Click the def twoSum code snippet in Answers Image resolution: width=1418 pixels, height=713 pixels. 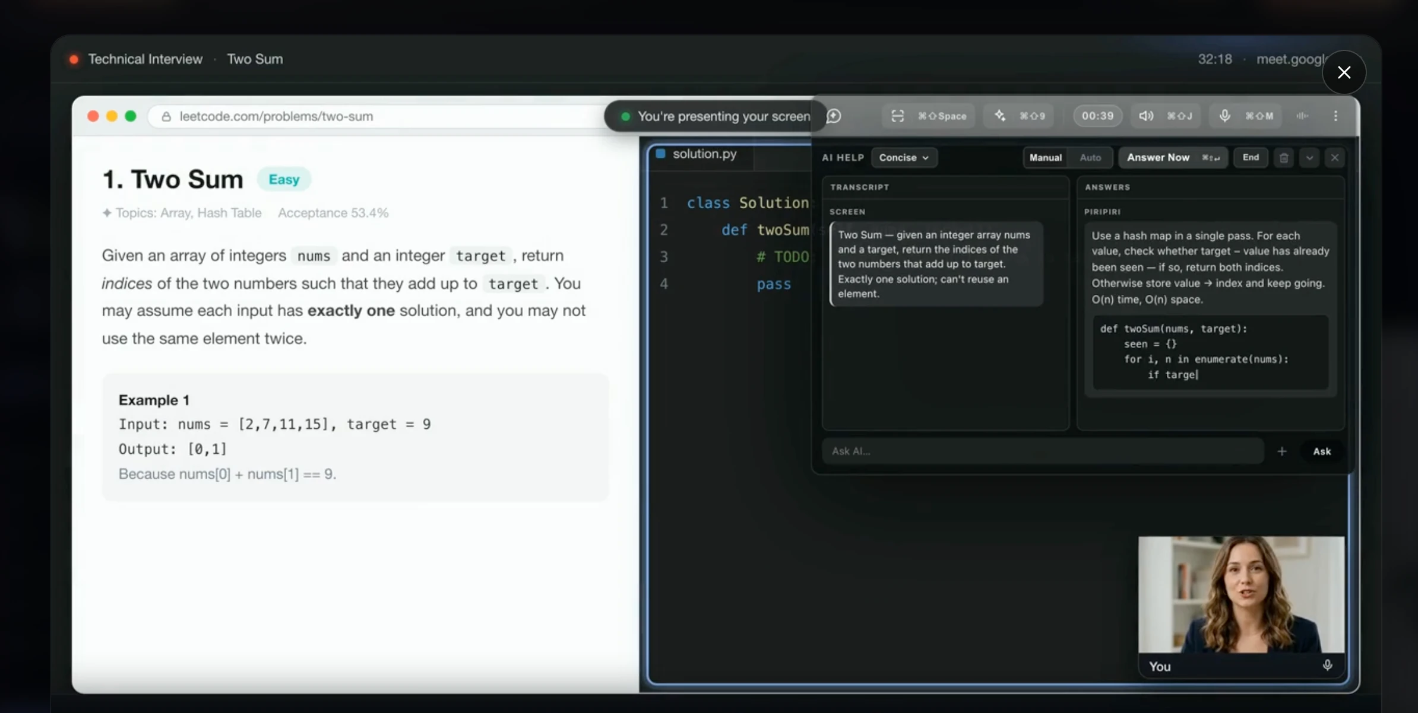click(x=1211, y=352)
